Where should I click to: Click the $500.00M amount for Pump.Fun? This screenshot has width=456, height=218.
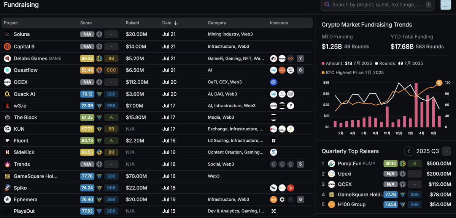439,163
